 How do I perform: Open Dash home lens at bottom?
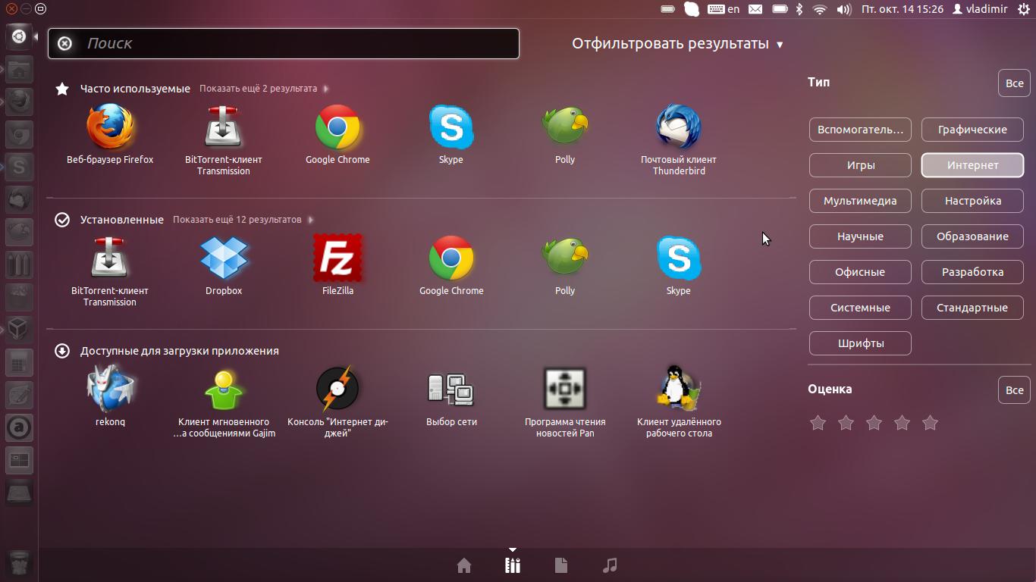point(464,565)
